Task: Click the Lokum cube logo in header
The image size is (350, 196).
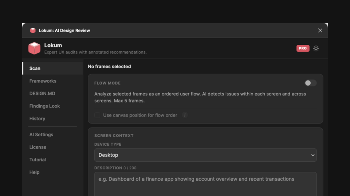Action: tap(34, 48)
